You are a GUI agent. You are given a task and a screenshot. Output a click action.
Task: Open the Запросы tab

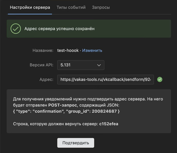click(x=101, y=7)
